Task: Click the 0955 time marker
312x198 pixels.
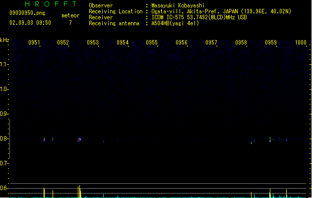Action: pyautogui.click(x=152, y=43)
